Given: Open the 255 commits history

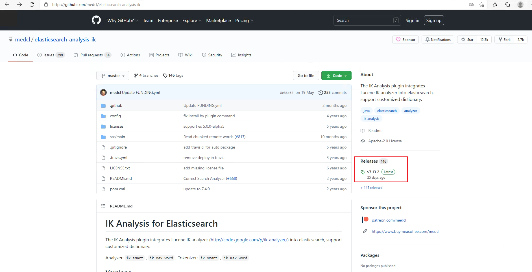Looking at the screenshot, I should pos(332,92).
